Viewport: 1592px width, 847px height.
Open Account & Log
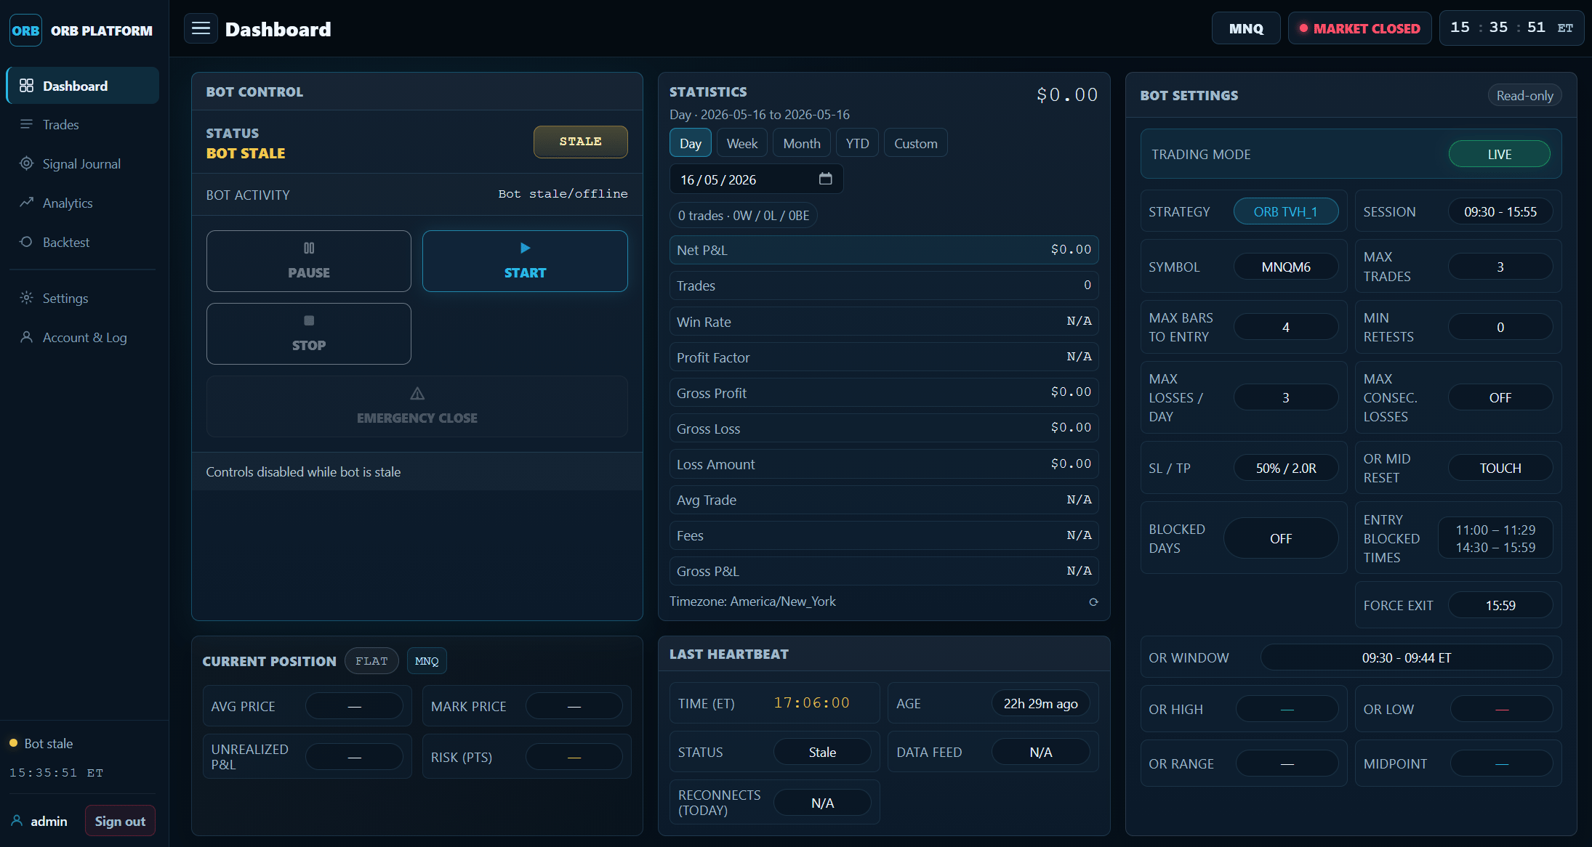coord(82,337)
